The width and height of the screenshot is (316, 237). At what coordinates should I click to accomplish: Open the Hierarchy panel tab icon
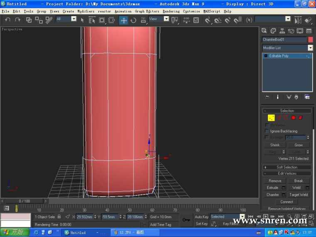(x=282, y=31)
